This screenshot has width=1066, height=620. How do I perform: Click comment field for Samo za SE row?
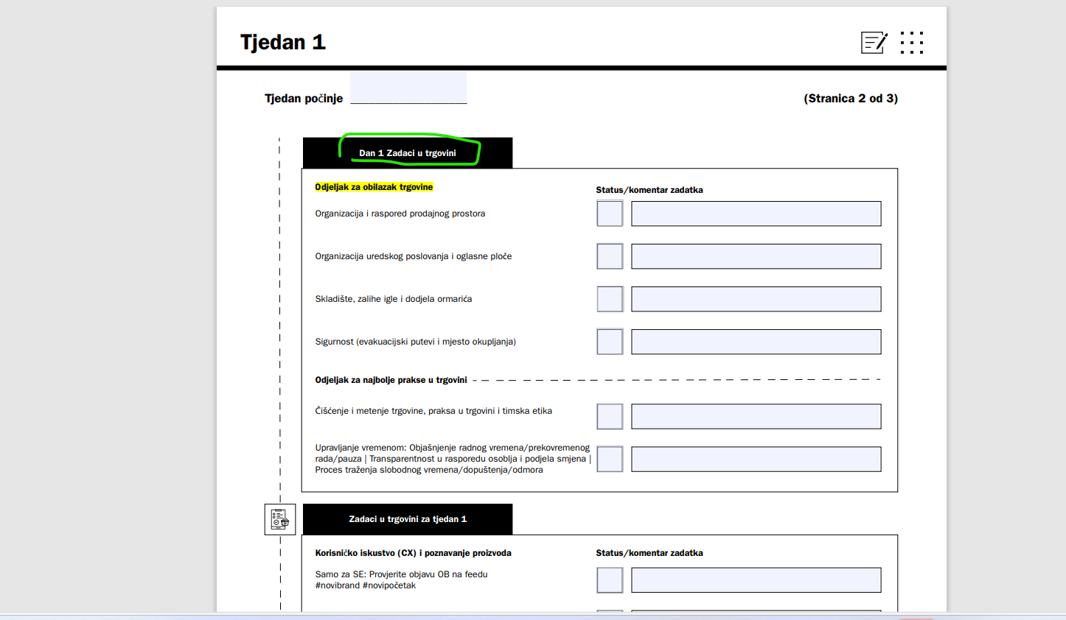pyautogui.click(x=756, y=580)
